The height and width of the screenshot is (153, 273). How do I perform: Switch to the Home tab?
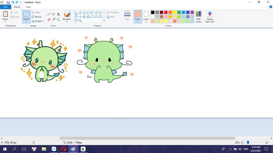pos(17,7)
